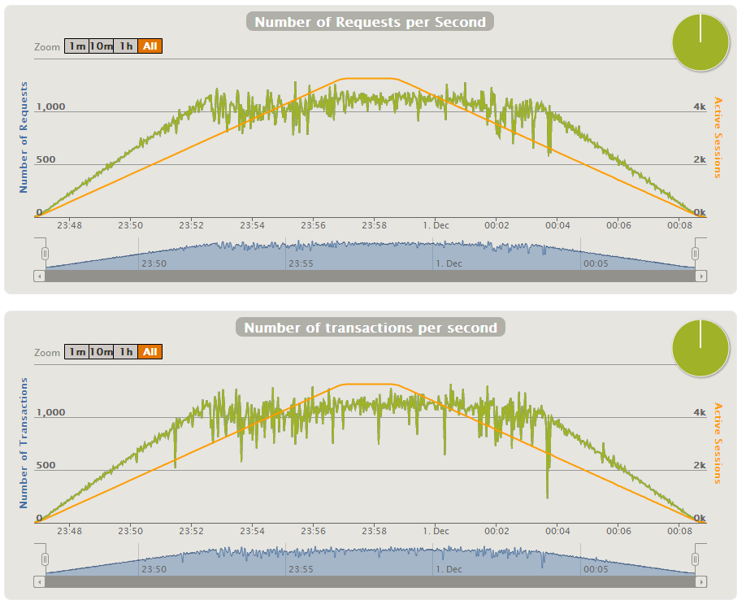Choose 1h zoom on Requests chart
The width and height of the screenshot is (746, 609).
tap(126, 46)
